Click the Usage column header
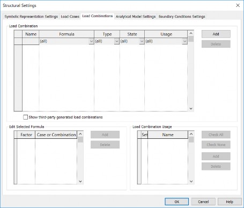 [166, 34]
